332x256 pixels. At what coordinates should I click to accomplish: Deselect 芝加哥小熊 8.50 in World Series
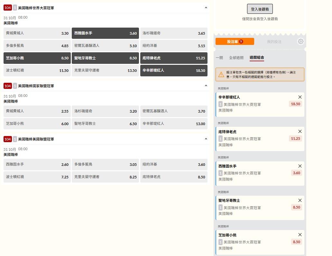[37, 58]
